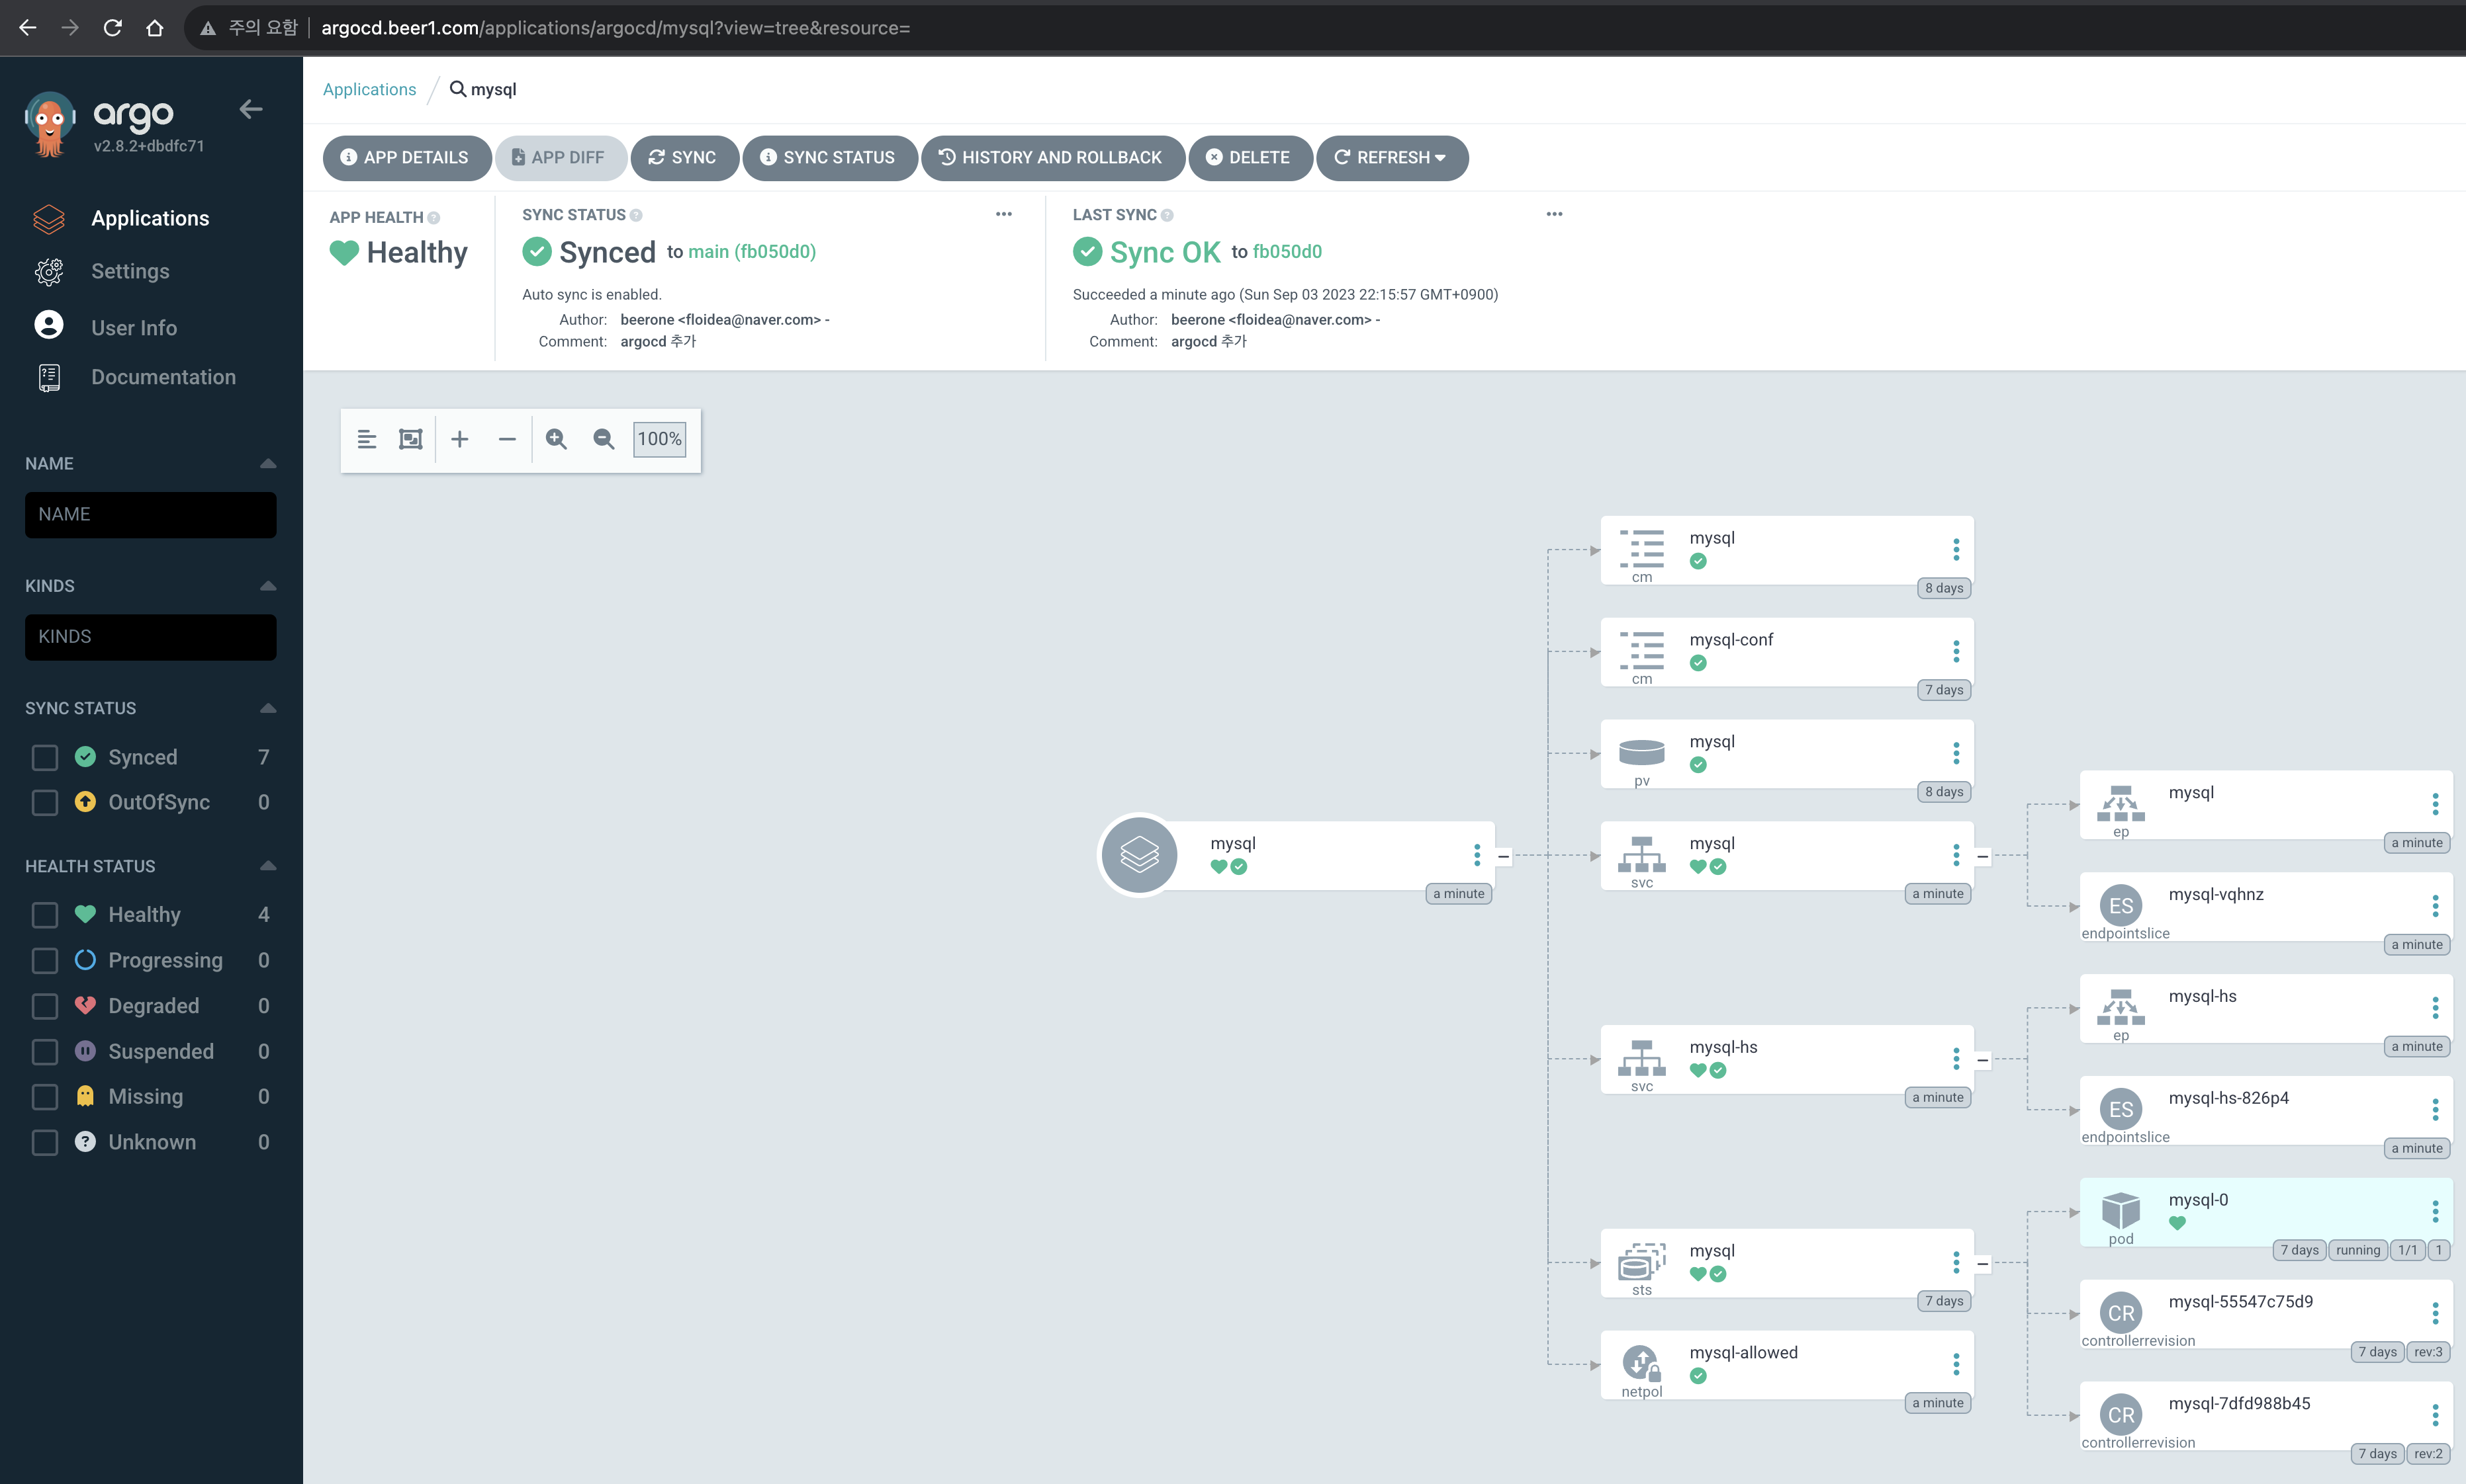Open Settings in the sidebar
This screenshot has width=2466, height=1484.
click(x=130, y=272)
